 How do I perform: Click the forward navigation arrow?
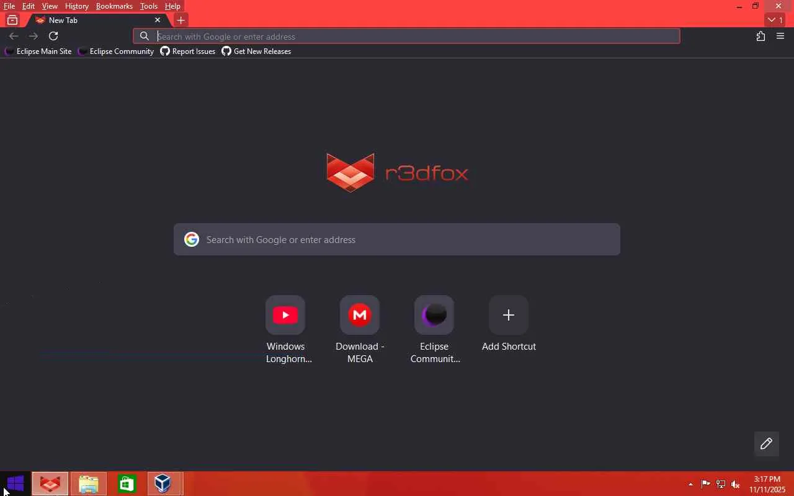(33, 36)
